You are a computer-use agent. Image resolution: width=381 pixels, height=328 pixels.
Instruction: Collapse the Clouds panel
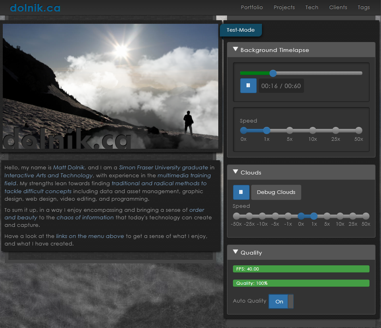coord(235,172)
